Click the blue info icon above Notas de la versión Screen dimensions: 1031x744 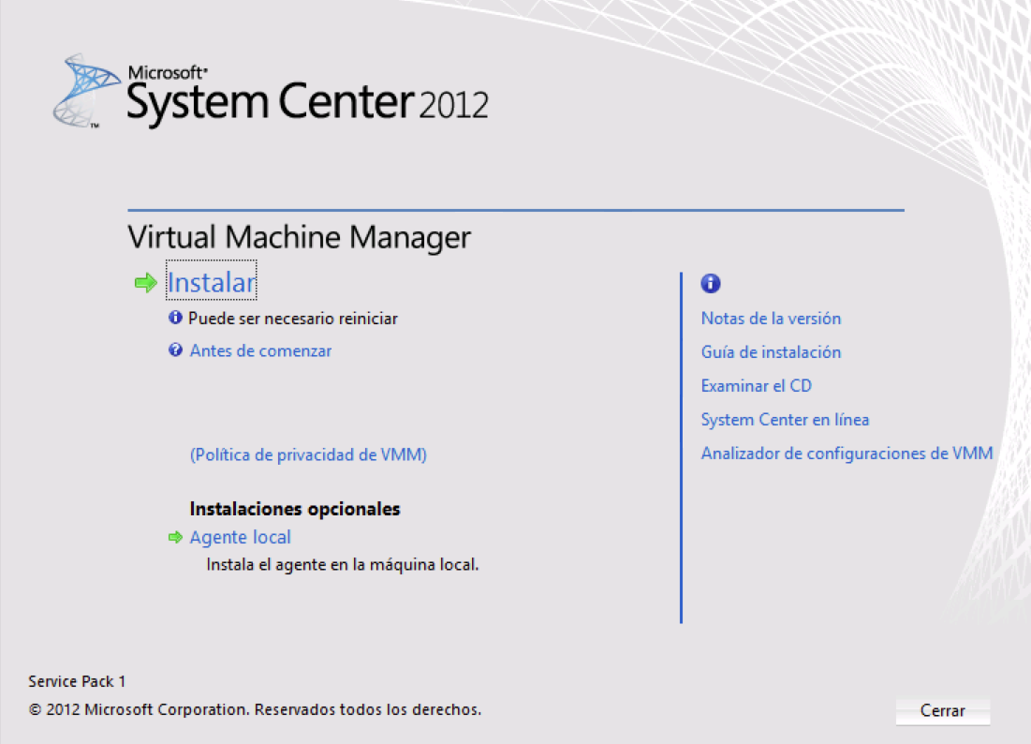click(711, 284)
